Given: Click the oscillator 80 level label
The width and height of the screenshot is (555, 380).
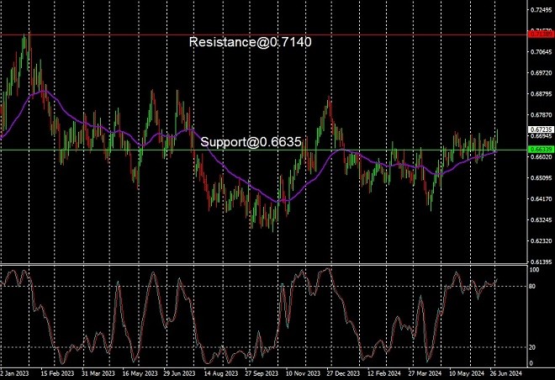Looking at the screenshot, I should (x=532, y=286).
